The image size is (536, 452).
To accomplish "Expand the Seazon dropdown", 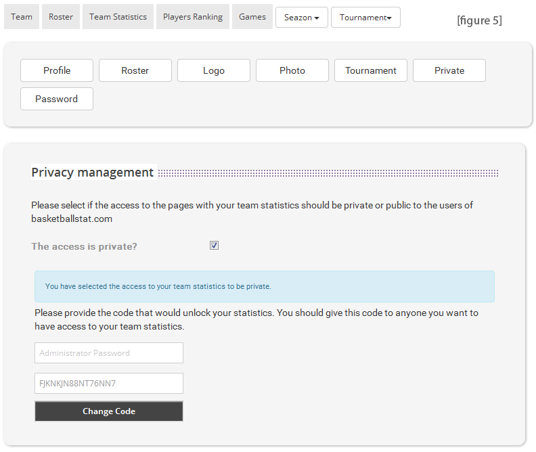I will (302, 18).
